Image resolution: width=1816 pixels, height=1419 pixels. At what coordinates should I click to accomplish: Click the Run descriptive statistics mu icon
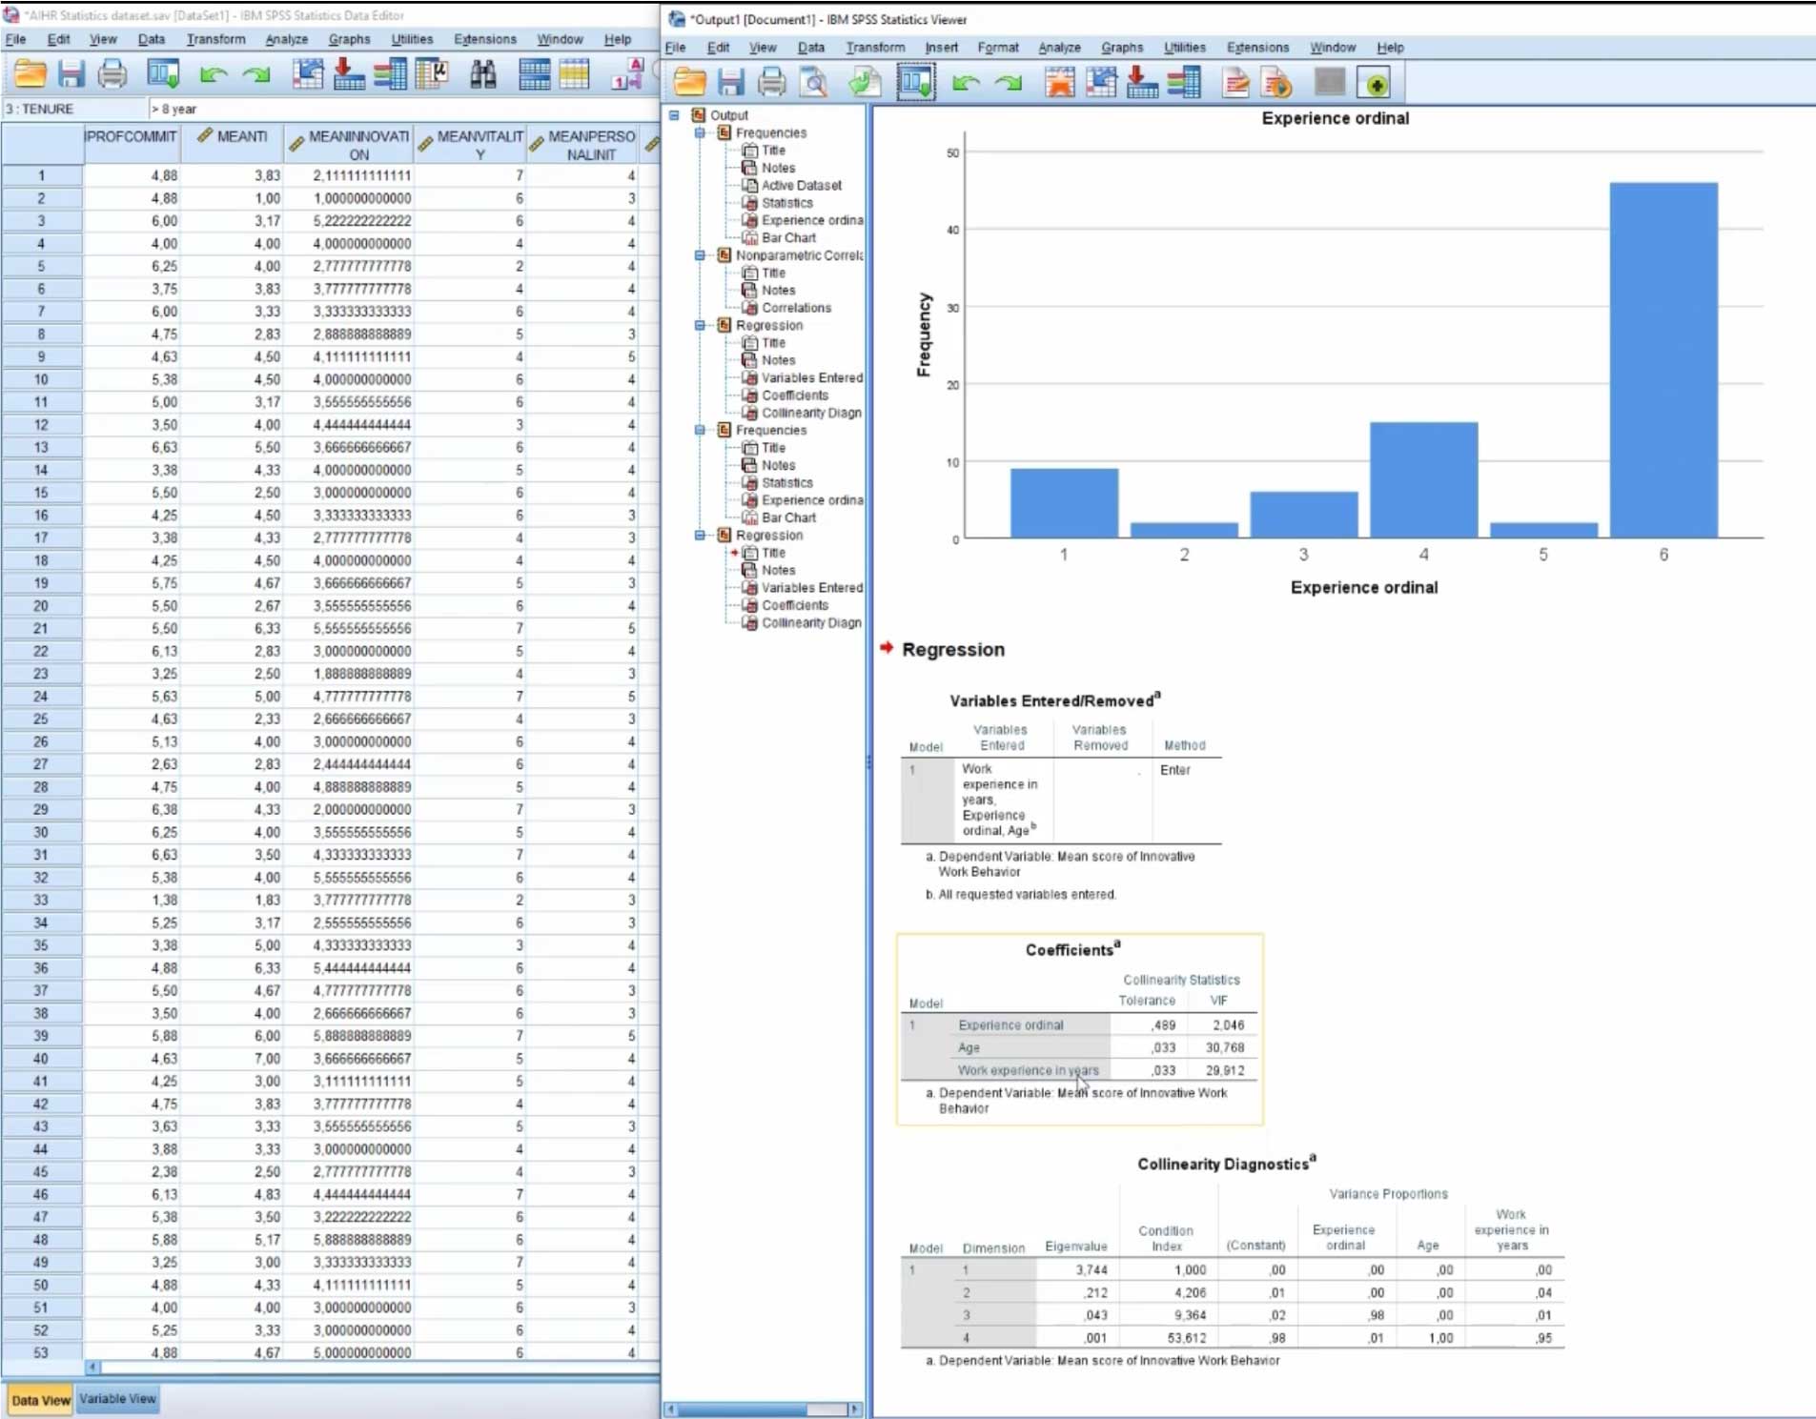click(x=432, y=74)
